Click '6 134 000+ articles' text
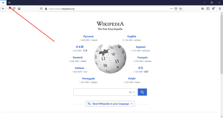 132,40
